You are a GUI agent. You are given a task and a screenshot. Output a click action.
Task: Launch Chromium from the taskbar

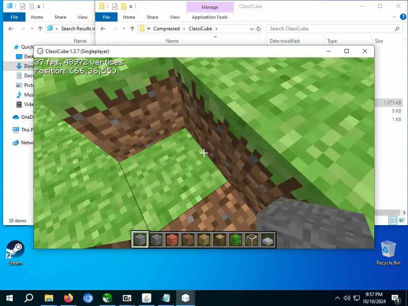(88, 298)
